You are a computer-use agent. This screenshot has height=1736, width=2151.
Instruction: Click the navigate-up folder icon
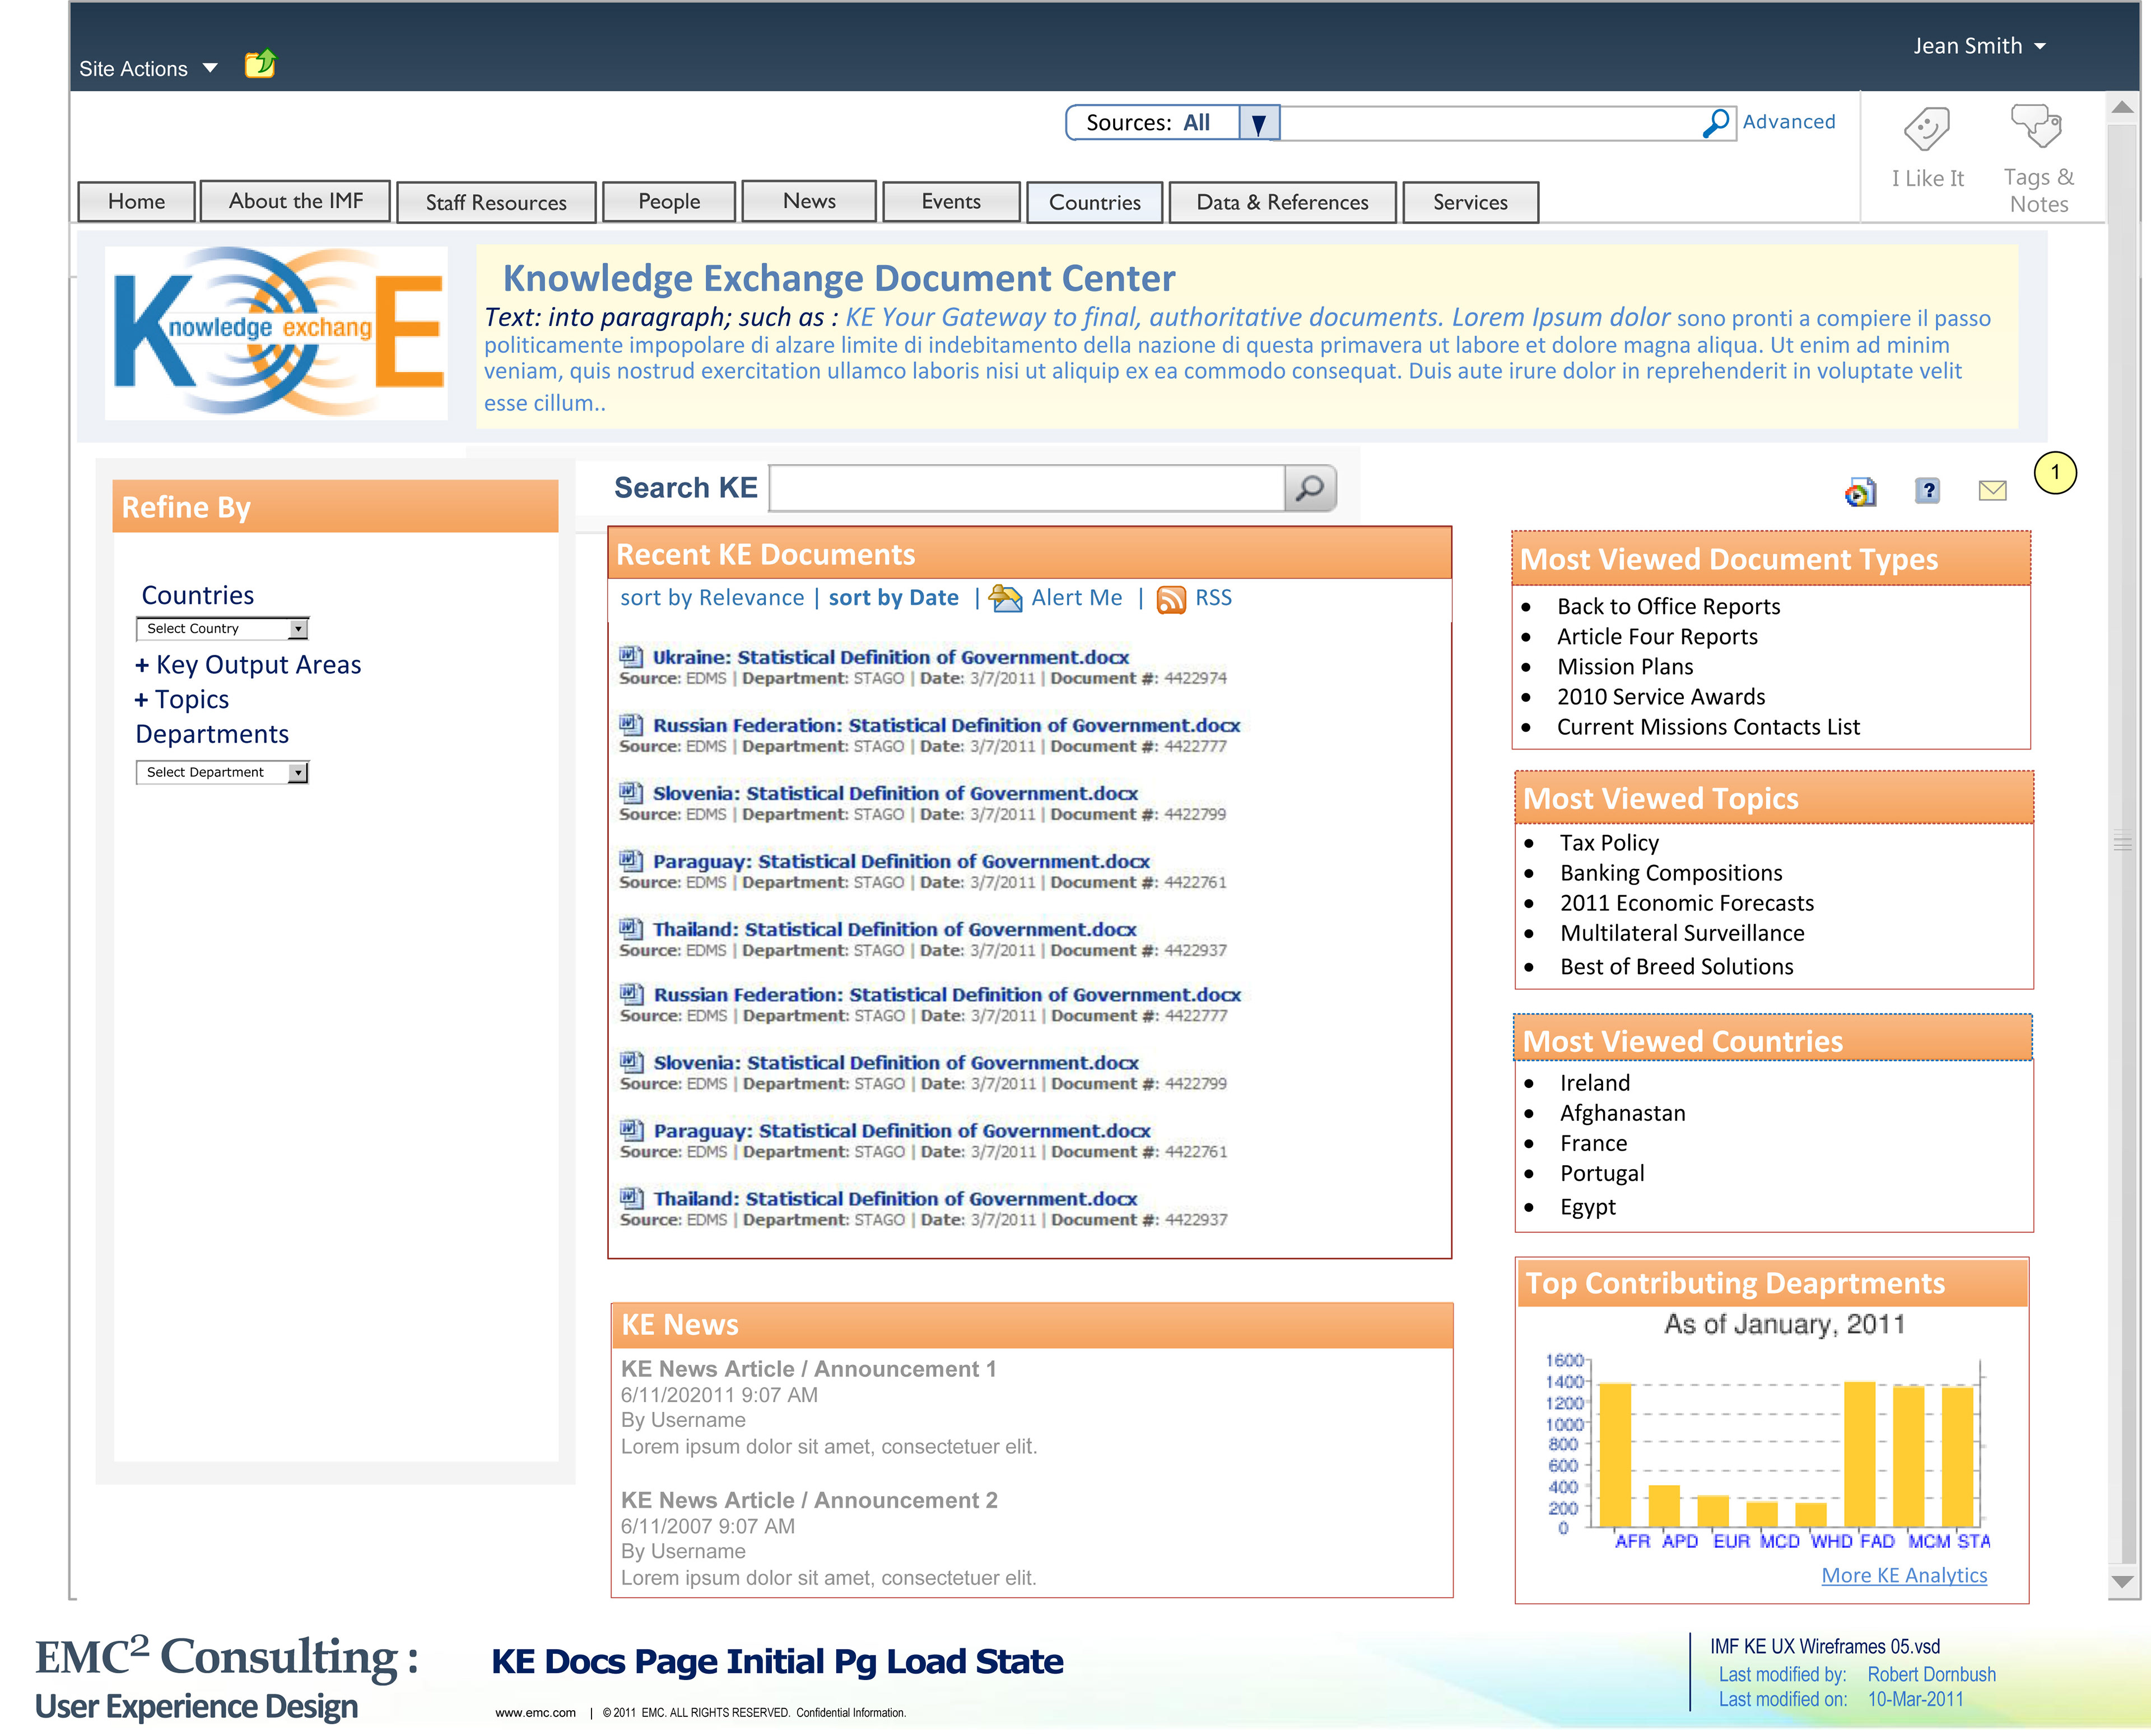pos(260,65)
